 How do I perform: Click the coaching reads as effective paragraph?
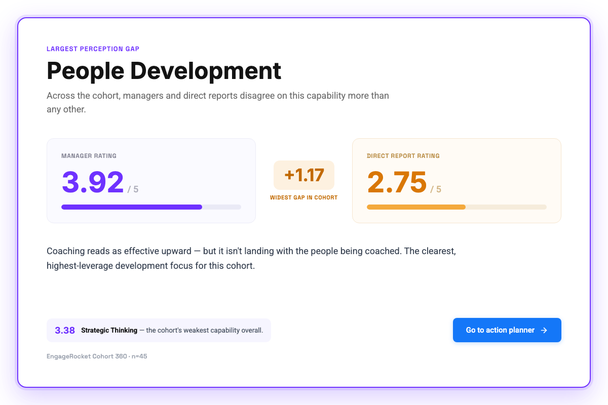[251, 258]
